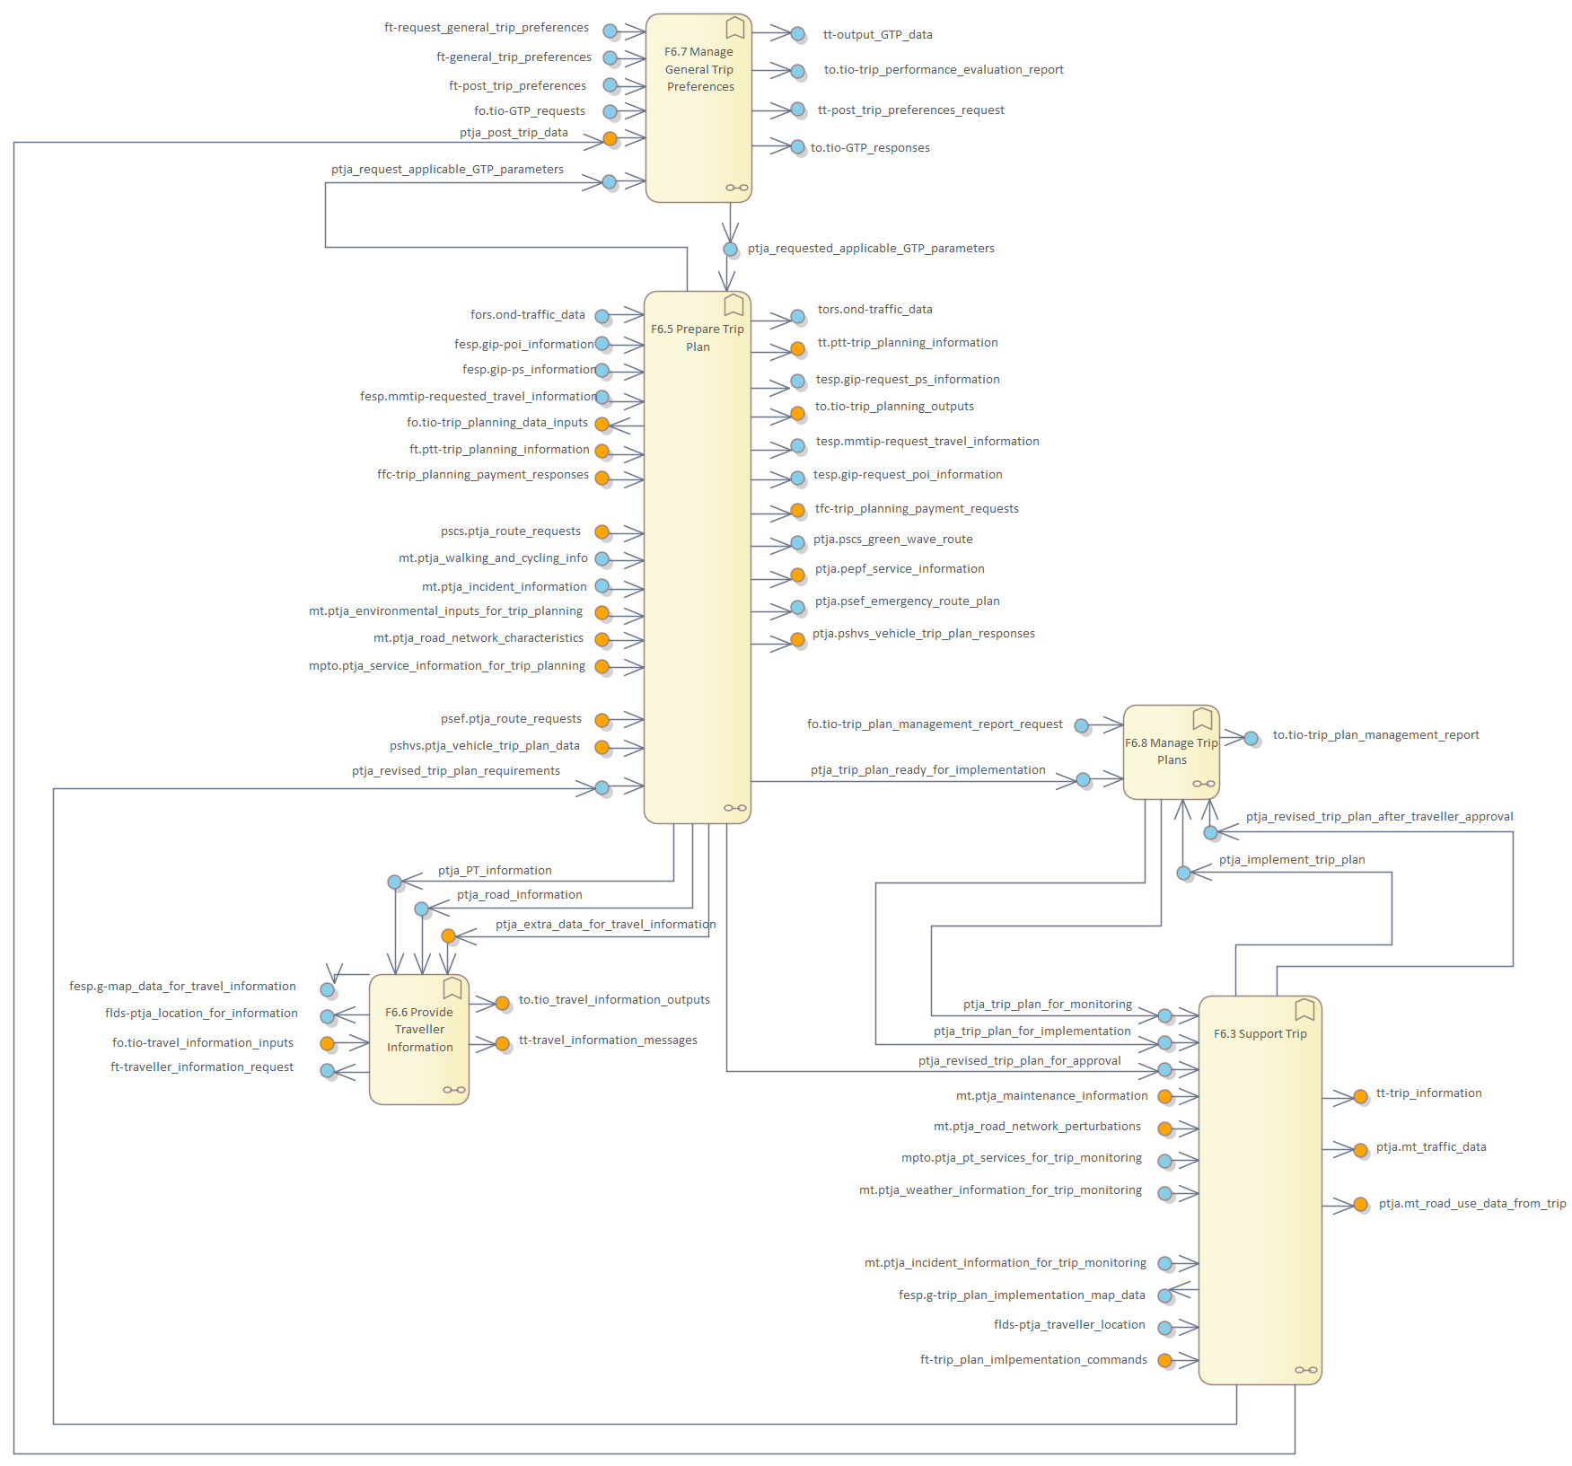Click the bookmark icon on F6.3 Support Trip
The image size is (1572, 1466).
point(1304,1010)
